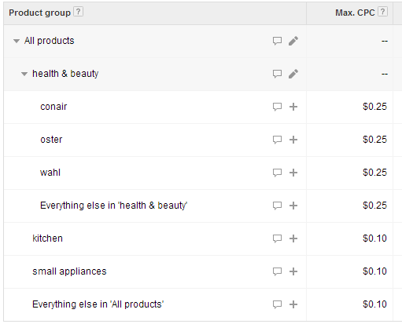The image size is (402, 324).
Task: Edit the $0.10 bid for kitchen
Action: click(374, 238)
